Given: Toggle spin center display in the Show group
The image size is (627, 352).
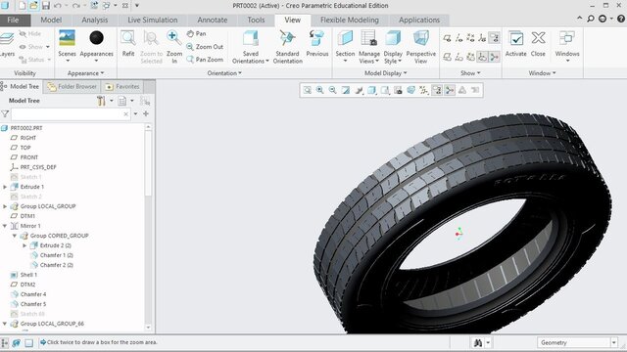Looking at the screenshot, I should tap(495, 57).
